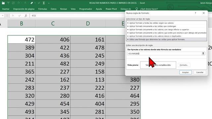Click cell containing 242

pyautogui.click(x=22, y=80)
